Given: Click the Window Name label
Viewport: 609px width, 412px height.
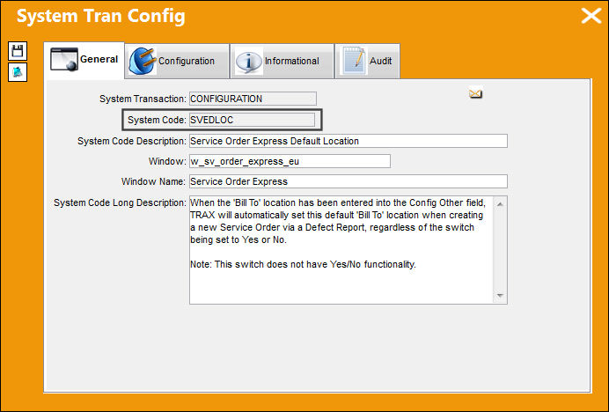Looking at the screenshot, I should point(153,181).
